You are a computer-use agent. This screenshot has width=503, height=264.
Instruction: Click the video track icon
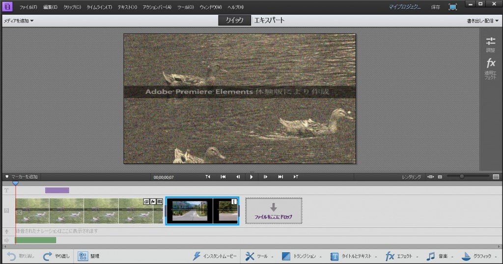pos(6,211)
